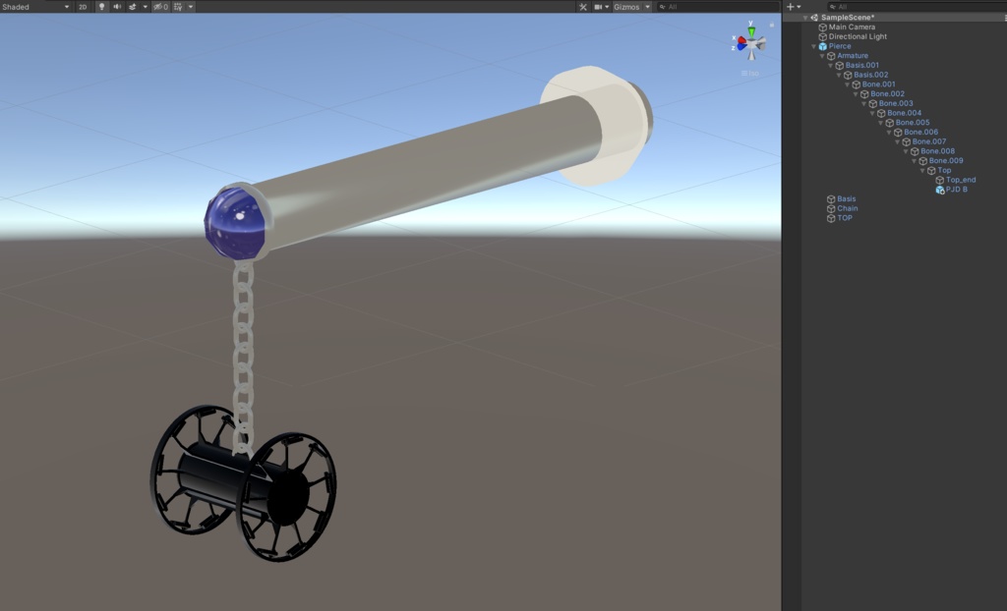The width and height of the screenshot is (1007, 611).
Task: Collapse the SampleScene root
Action: pyautogui.click(x=805, y=18)
